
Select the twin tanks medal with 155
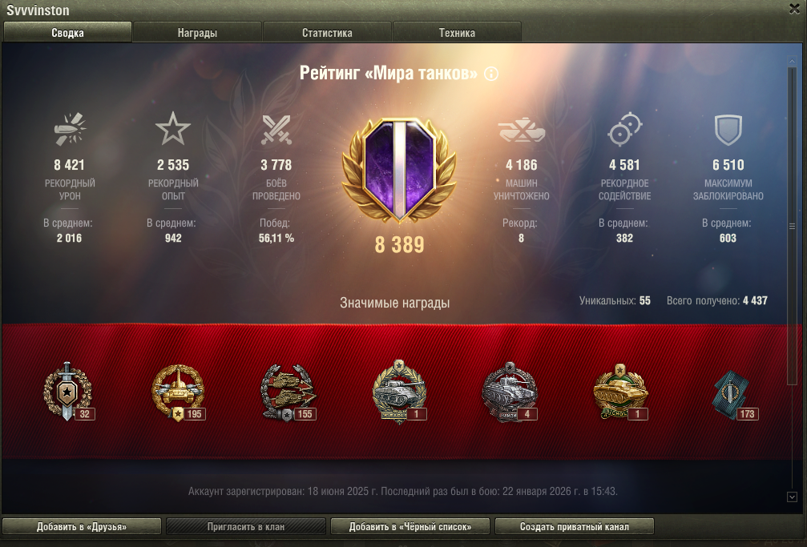[x=289, y=392]
